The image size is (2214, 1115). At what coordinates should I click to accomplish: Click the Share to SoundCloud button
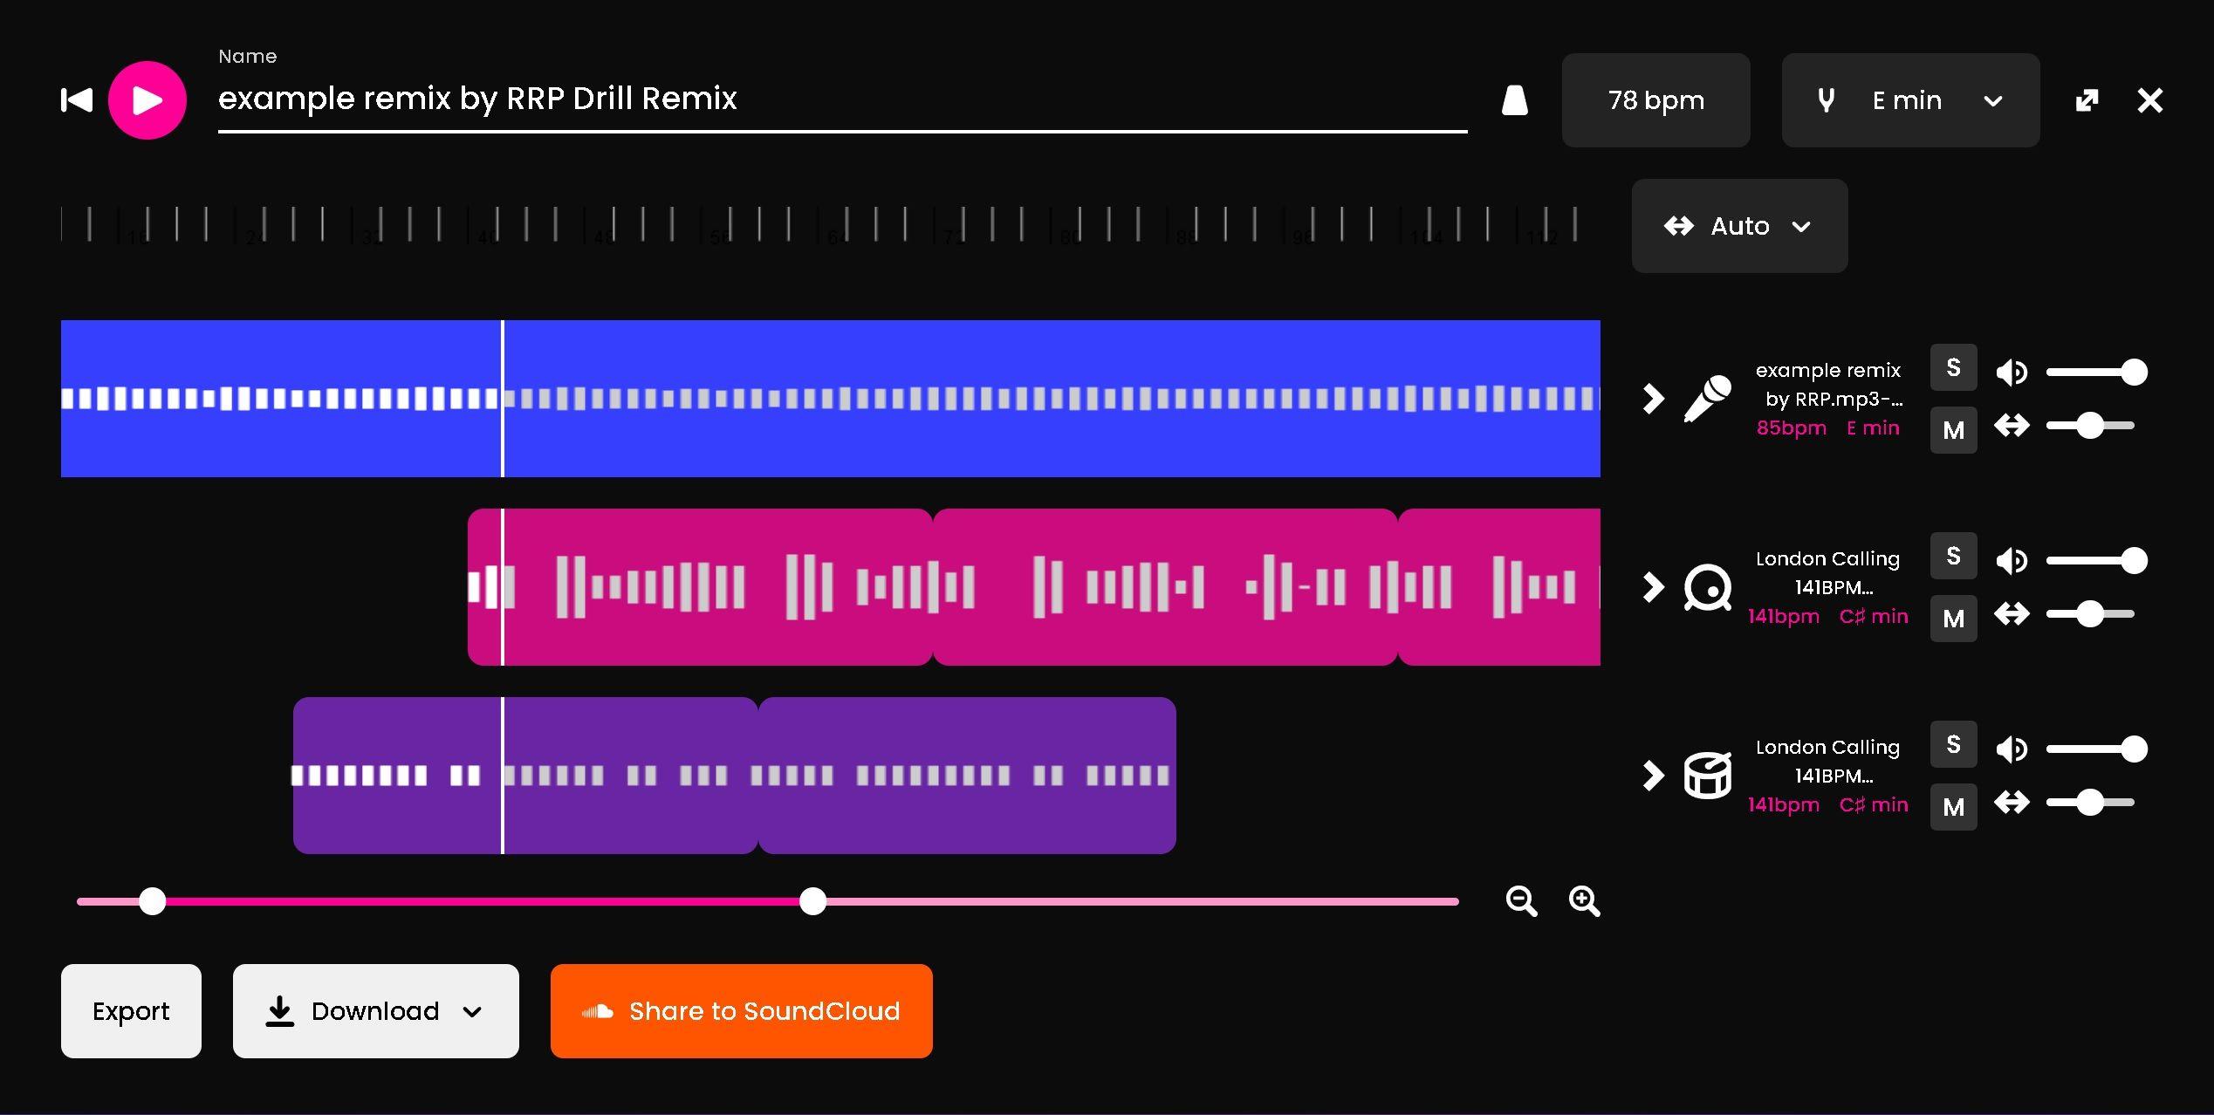[741, 1009]
